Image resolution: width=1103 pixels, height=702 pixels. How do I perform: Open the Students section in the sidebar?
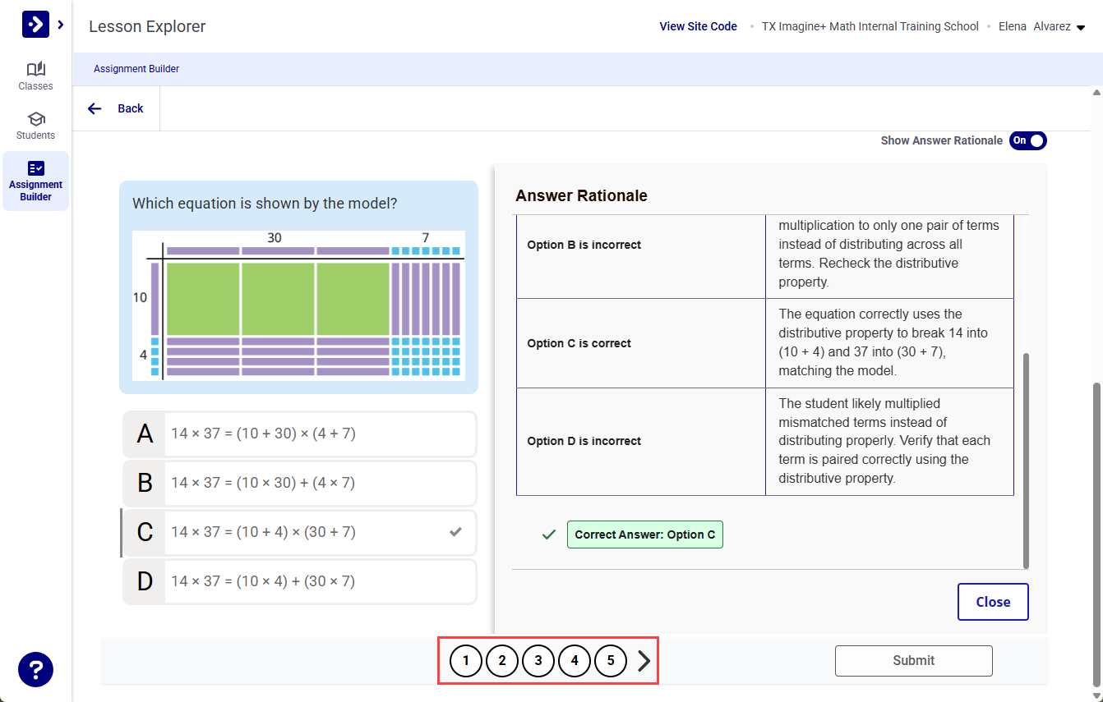pyautogui.click(x=35, y=125)
